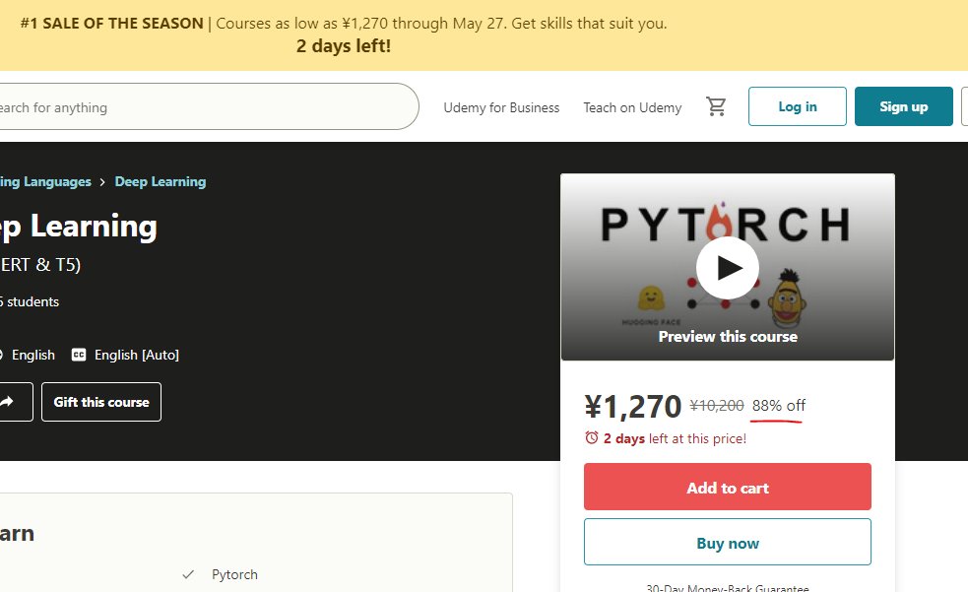Click the alarm clock icon by price
This screenshot has height=592, width=968.
(x=592, y=437)
